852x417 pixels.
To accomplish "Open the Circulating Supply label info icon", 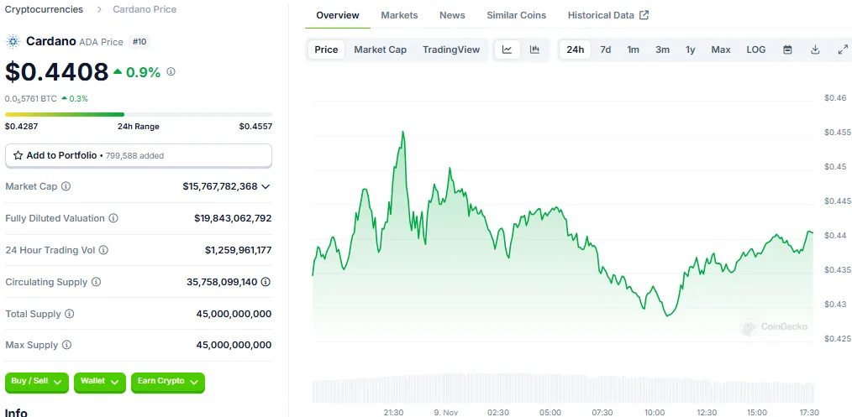I will (96, 282).
